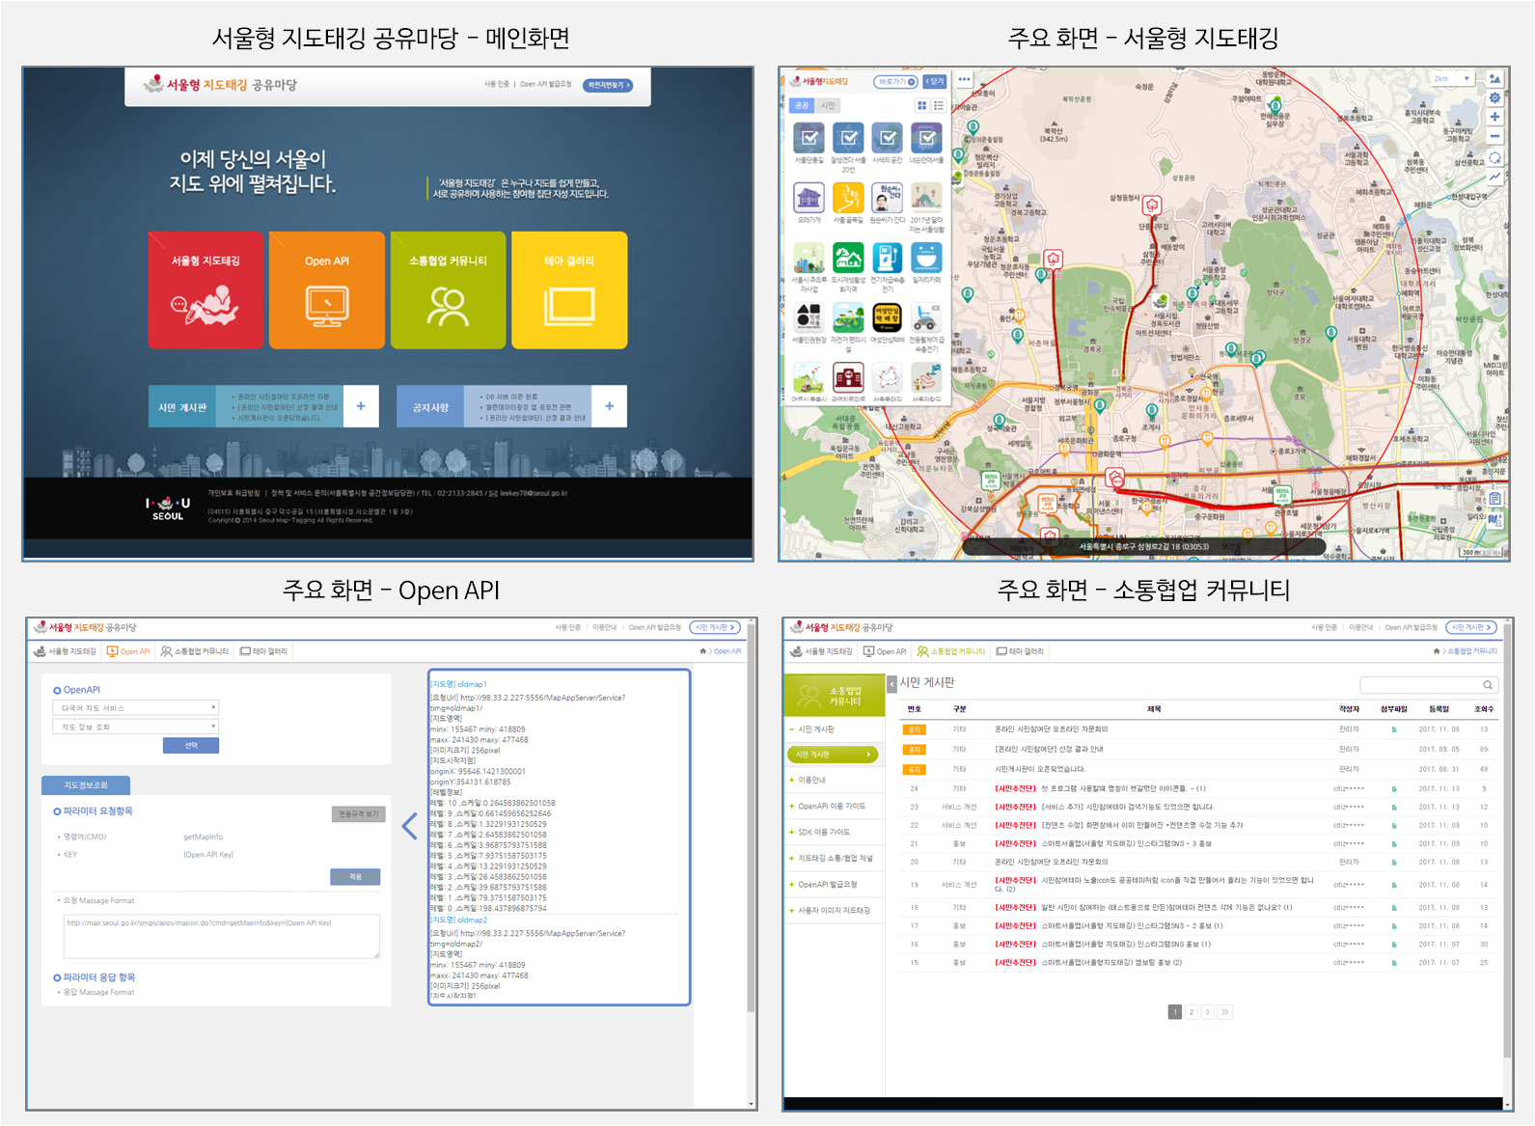
Task: Switch to the 시민 tab in map panel
Action: [x=828, y=105]
